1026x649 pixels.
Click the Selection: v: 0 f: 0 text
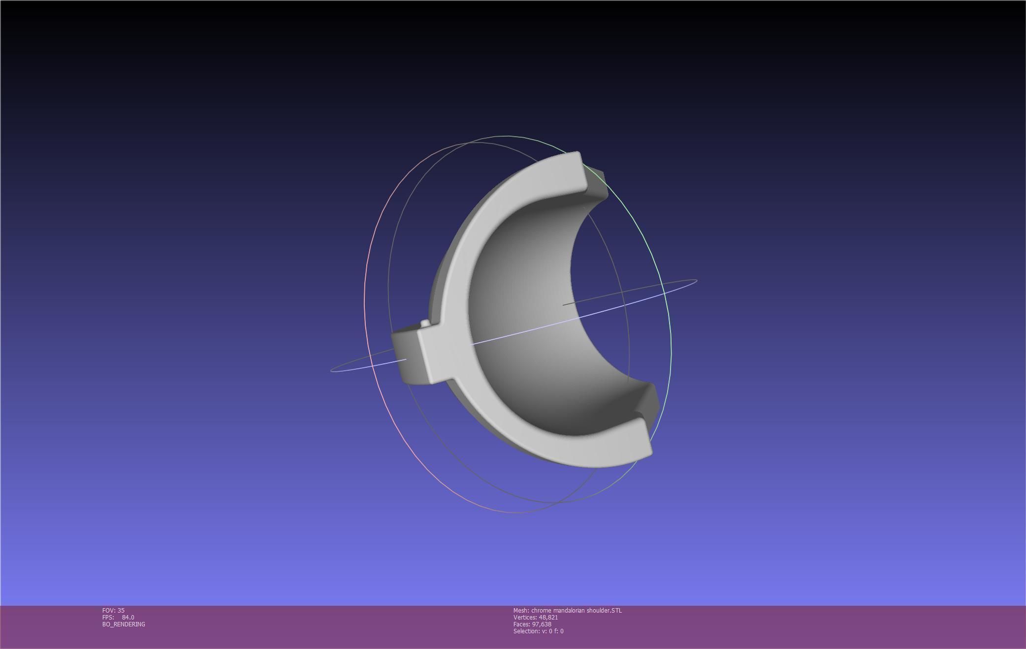(538, 631)
